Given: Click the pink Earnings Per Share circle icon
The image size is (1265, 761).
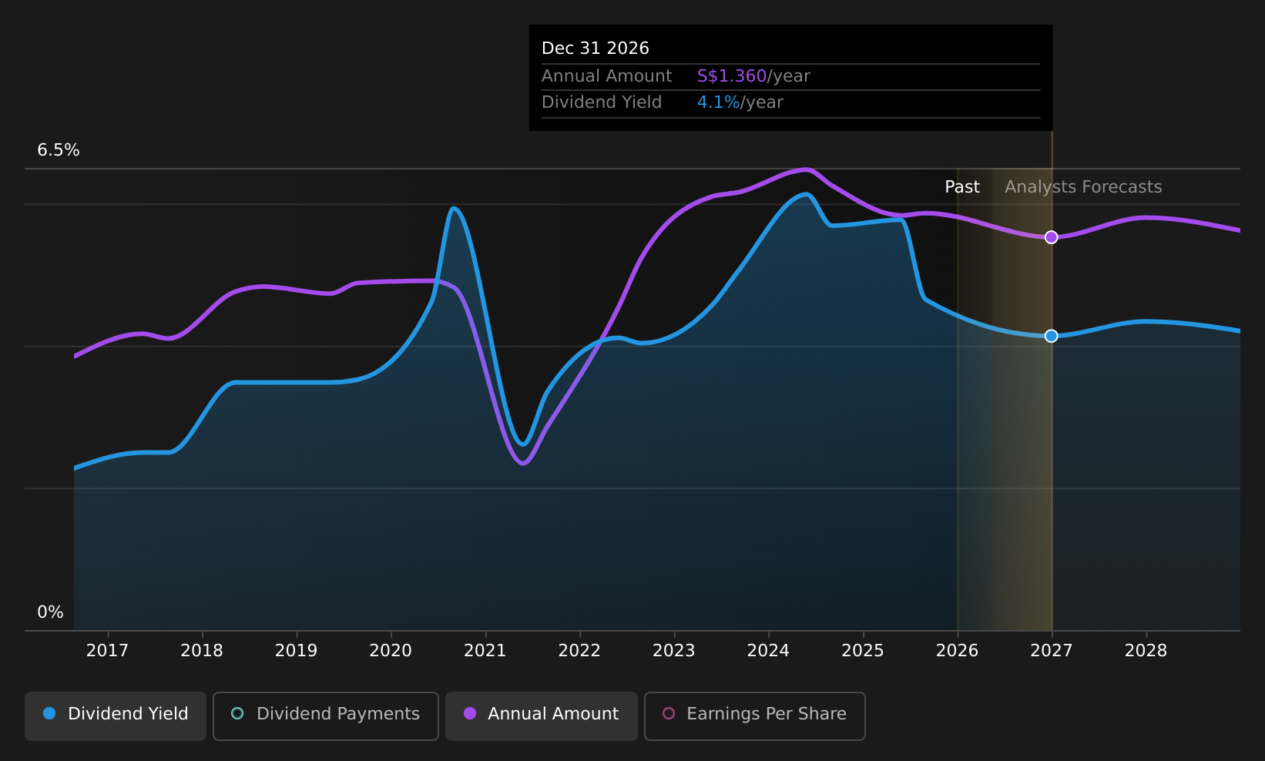Looking at the screenshot, I should pos(669,713).
